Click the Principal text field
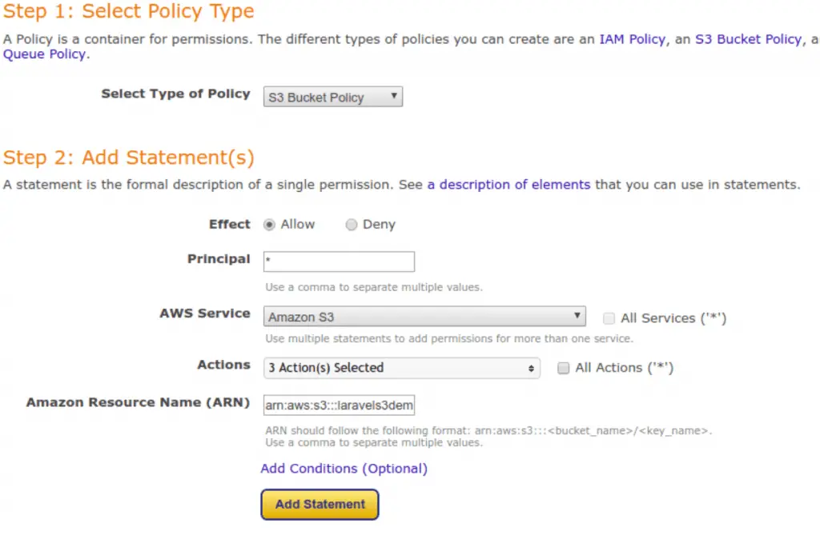The image size is (820, 559). (x=339, y=262)
